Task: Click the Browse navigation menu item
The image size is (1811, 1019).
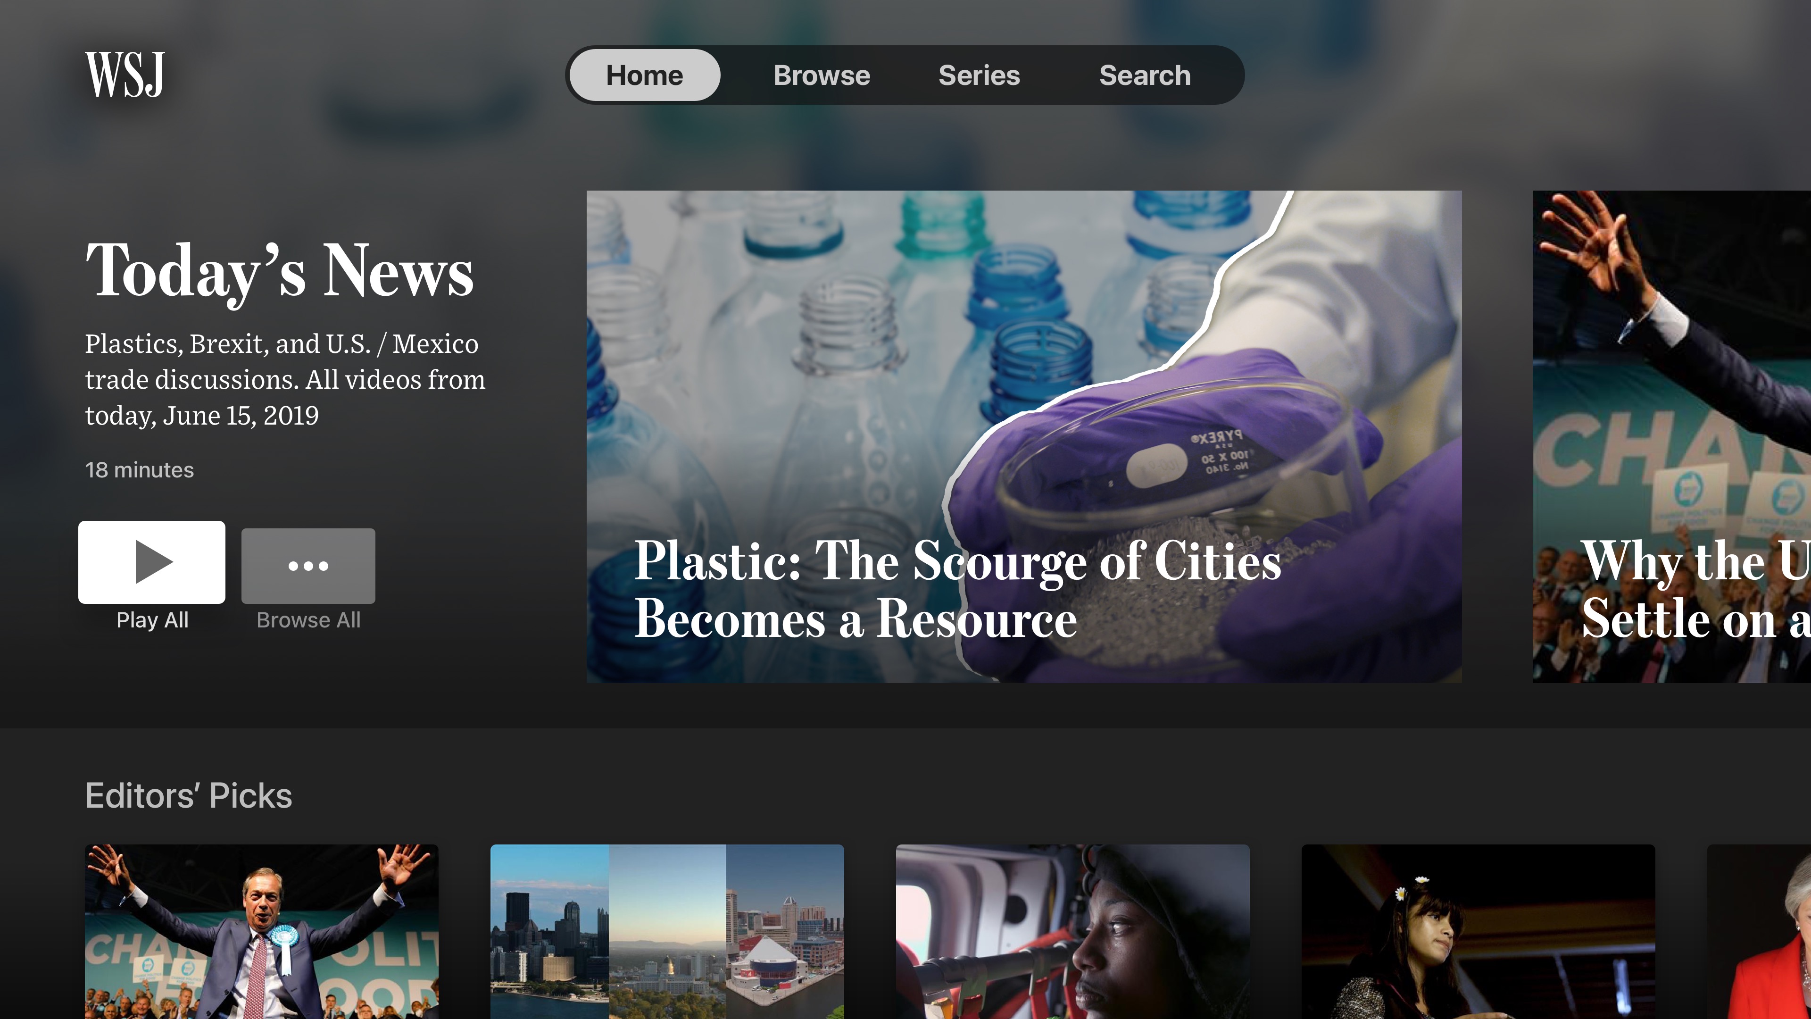Action: pyautogui.click(x=821, y=75)
